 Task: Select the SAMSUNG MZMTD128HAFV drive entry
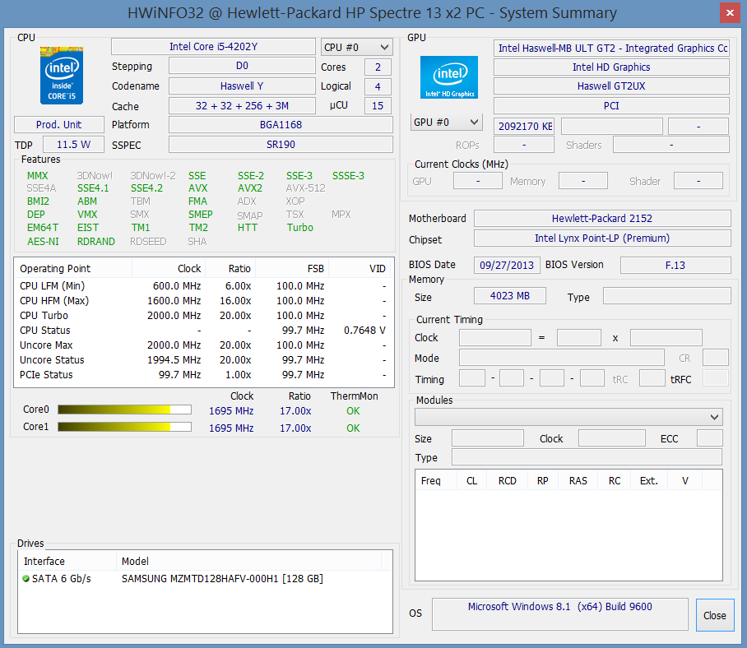(x=205, y=578)
